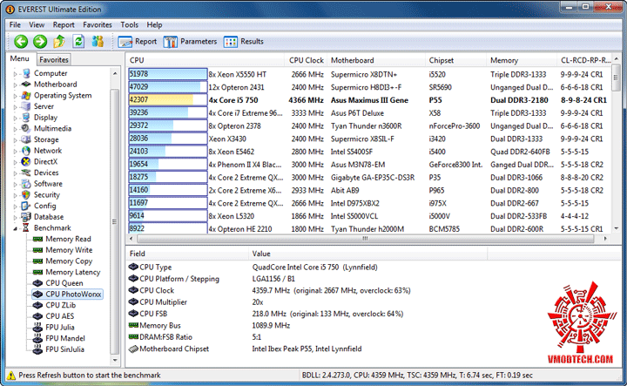Viewport: 627px width, 386px height.
Task: Select Memory Copy benchmark
Action: coord(69,261)
